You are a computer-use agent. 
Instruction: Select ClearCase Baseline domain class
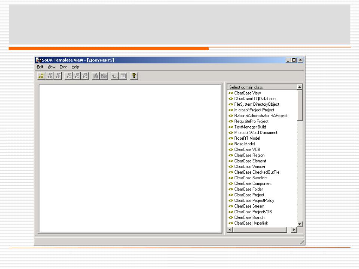[251, 178]
